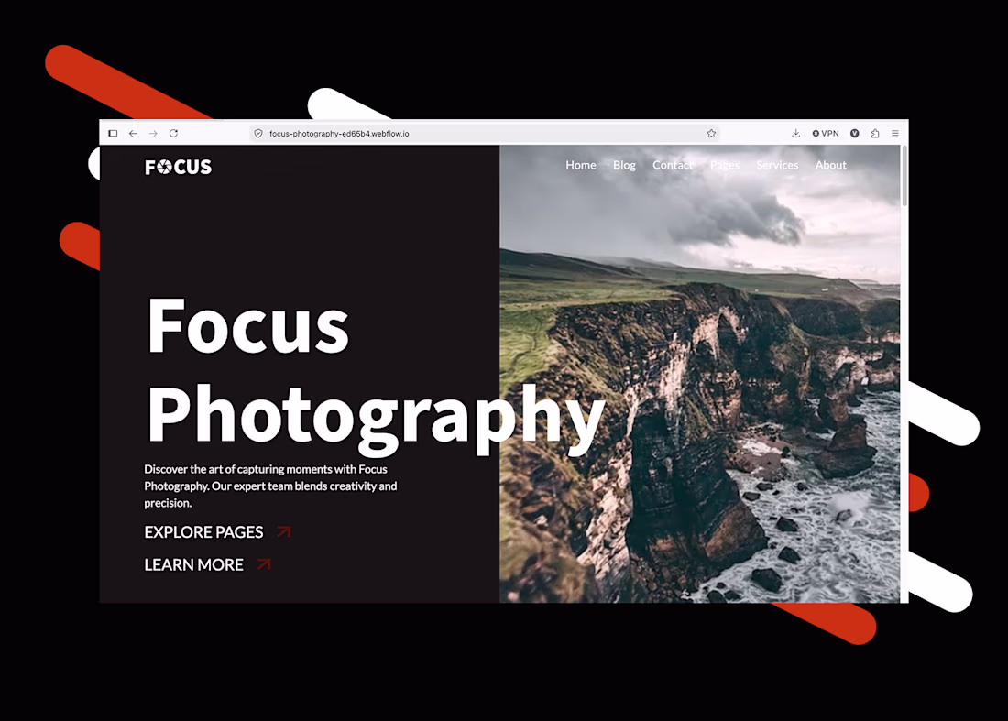Click the red arrow next to LEARN MORE
This screenshot has width=1008, height=721.
(264, 564)
